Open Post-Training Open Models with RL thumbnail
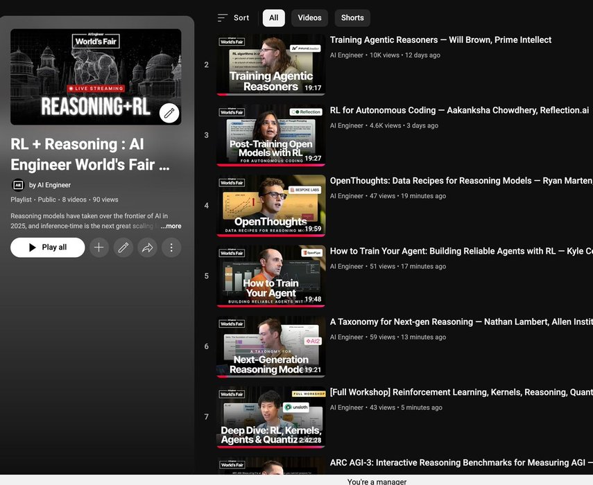 pyautogui.click(x=271, y=135)
